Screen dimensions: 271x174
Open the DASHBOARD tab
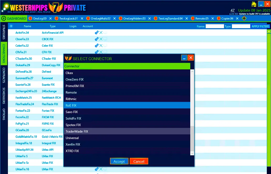tap(14, 19)
